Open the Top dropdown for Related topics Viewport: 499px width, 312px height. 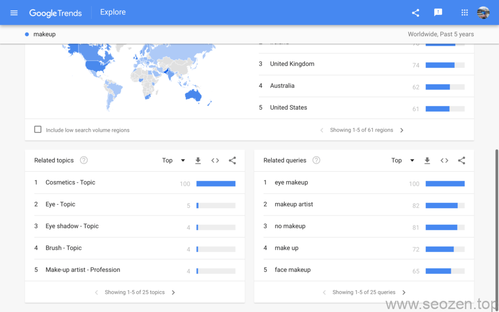point(173,160)
